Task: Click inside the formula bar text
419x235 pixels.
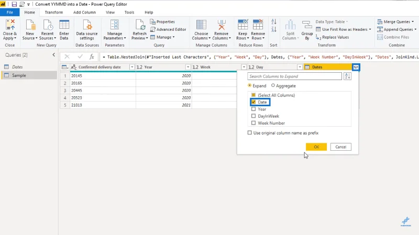Action: [x=259, y=57]
